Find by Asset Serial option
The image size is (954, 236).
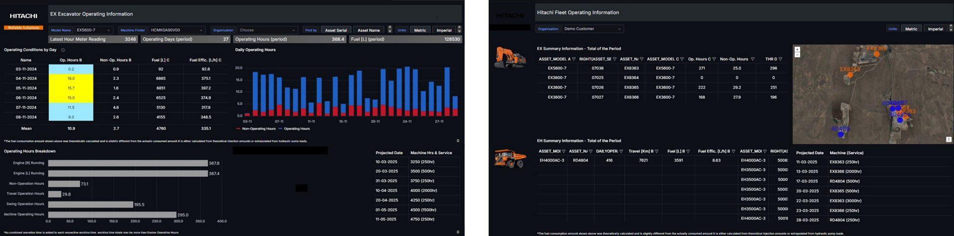(336, 30)
